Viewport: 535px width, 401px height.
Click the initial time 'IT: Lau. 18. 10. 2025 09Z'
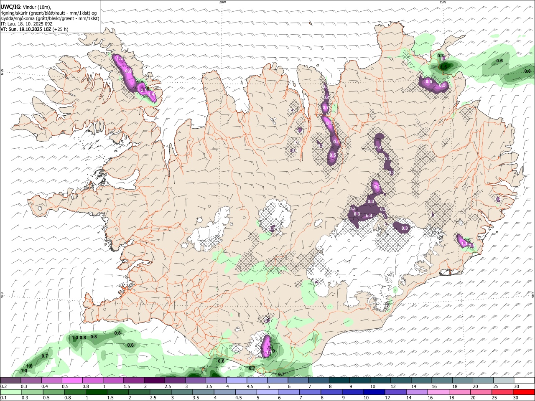(x=26, y=24)
